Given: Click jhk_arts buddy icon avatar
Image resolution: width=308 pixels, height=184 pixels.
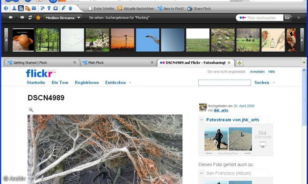Looking at the screenshot, I should click(x=203, y=108).
